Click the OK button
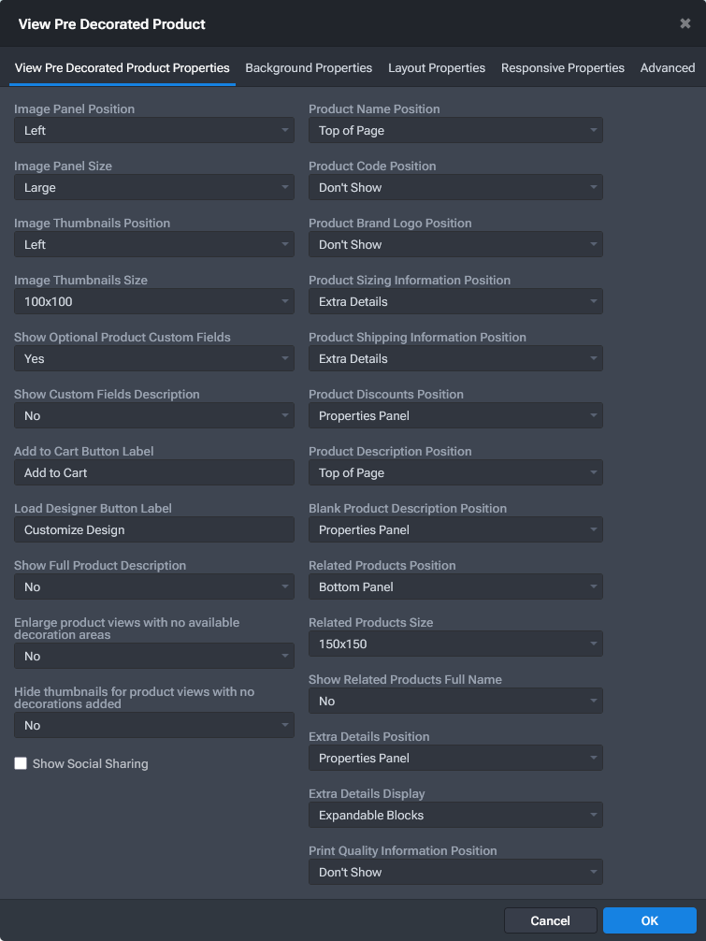This screenshot has height=941, width=706. coord(650,919)
